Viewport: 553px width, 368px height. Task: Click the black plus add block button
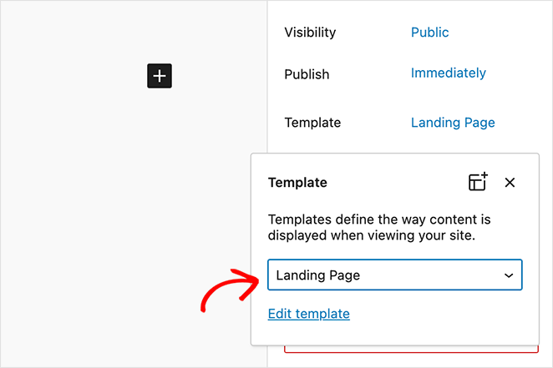tap(160, 76)
